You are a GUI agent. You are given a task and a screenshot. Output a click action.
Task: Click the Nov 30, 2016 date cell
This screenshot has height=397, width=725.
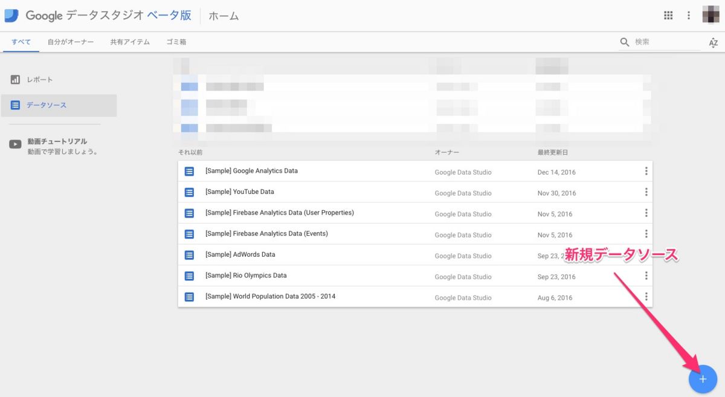pyautogui.click(x=556, y=193)
